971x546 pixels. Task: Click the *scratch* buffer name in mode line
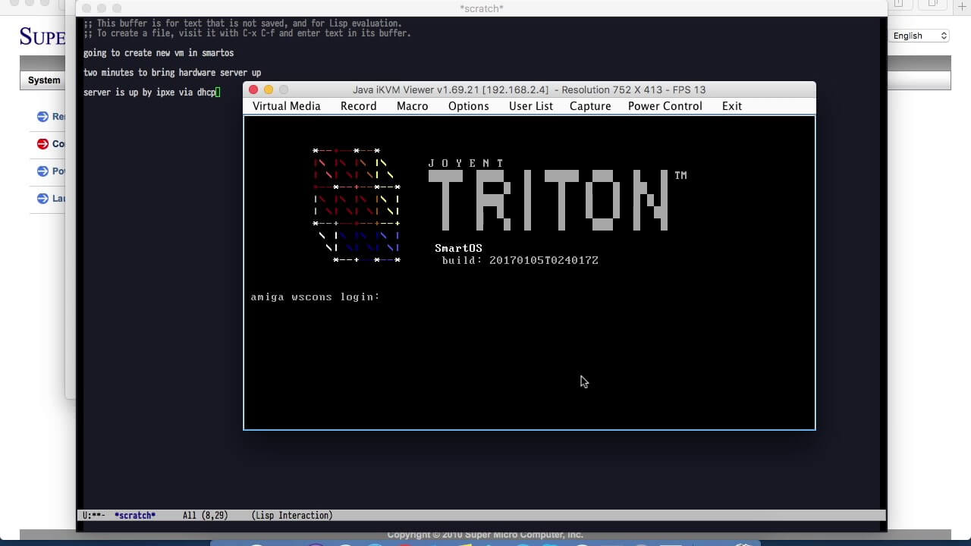135,516
